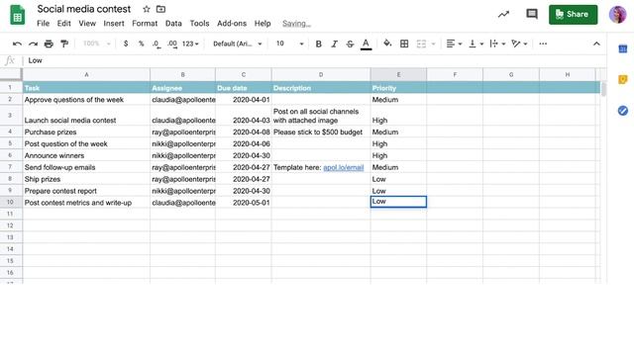Open the zoom level dropdown

click(x=96, y=44)
